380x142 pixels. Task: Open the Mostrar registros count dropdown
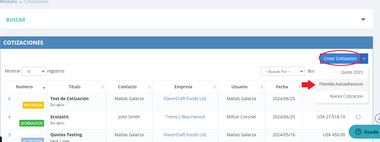(34, 71)
